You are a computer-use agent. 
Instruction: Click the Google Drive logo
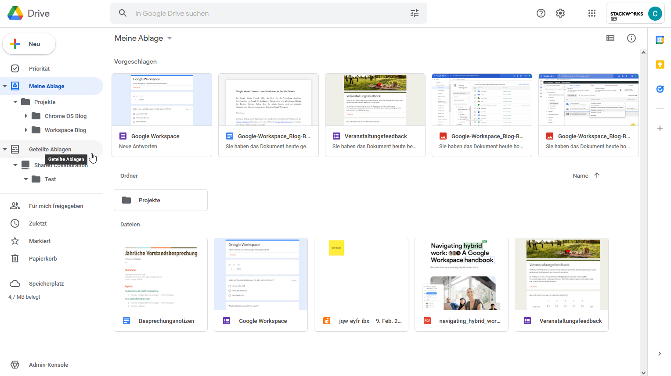tap(15, 13)
